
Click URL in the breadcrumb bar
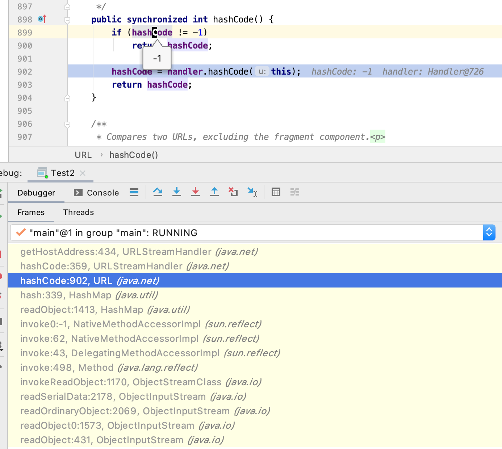(83, 155)
